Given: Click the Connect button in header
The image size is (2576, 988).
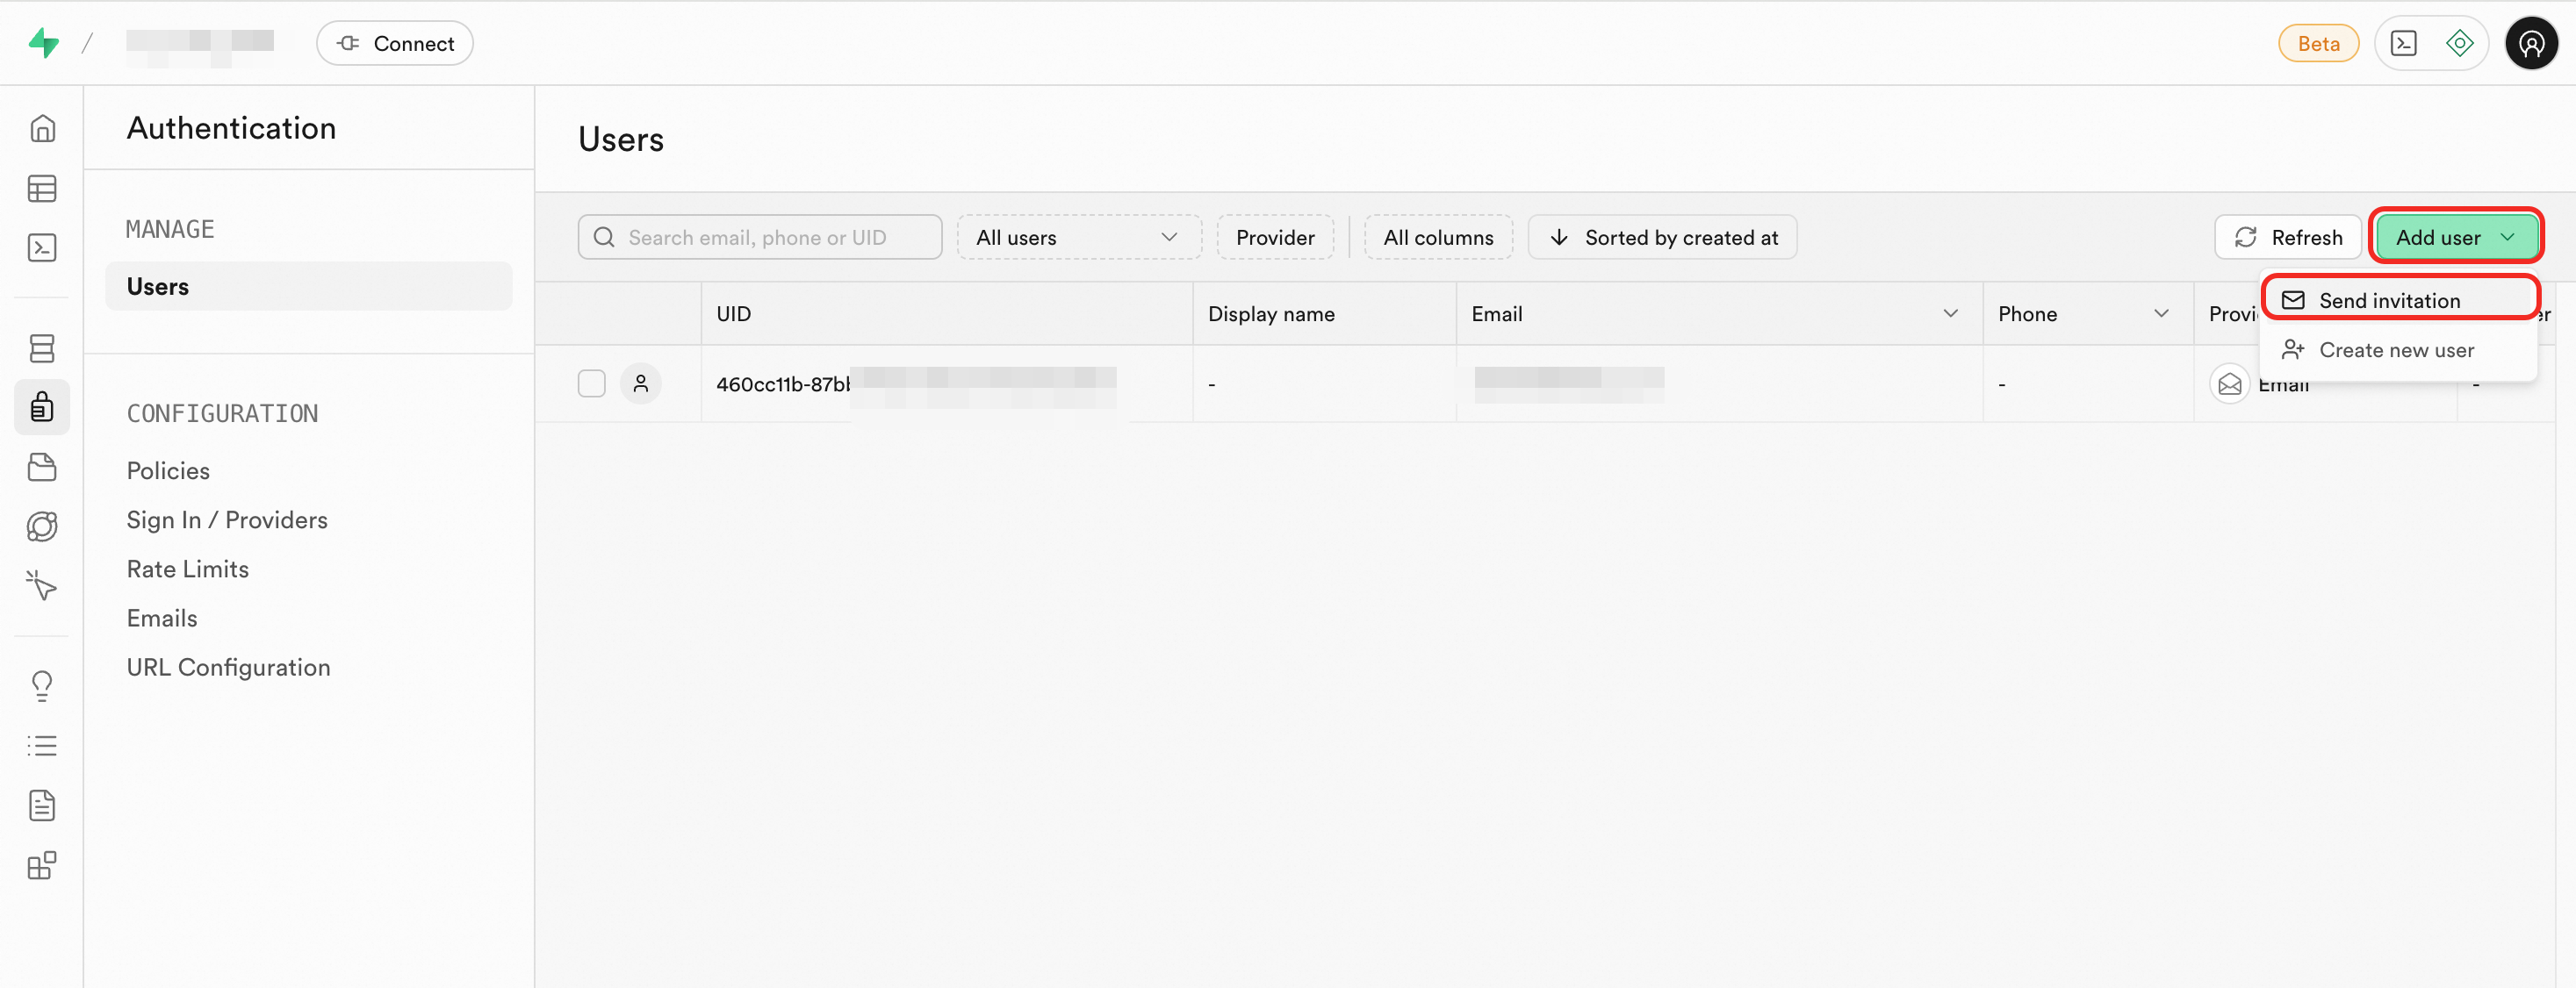Looking at the screenshot, I should (395, 44).
